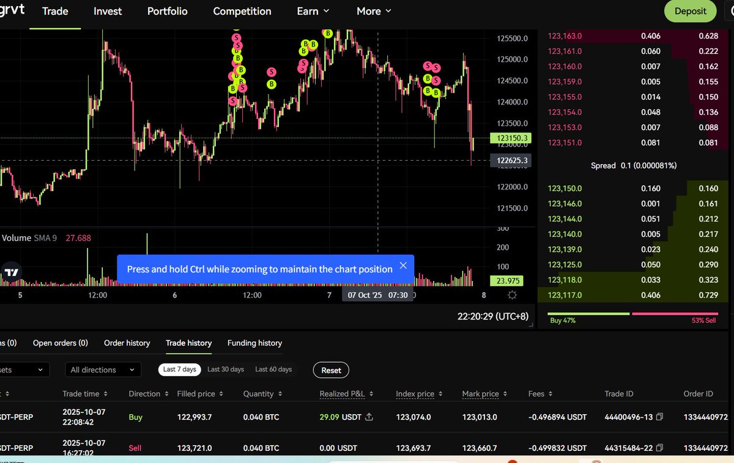
Task: Select ask price 123,163.0 in order book
Action: point(565,36)
